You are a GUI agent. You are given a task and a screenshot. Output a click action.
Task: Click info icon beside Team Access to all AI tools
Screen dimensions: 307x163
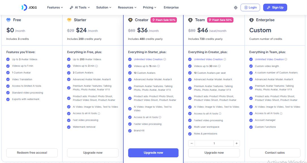pos(220,114)
